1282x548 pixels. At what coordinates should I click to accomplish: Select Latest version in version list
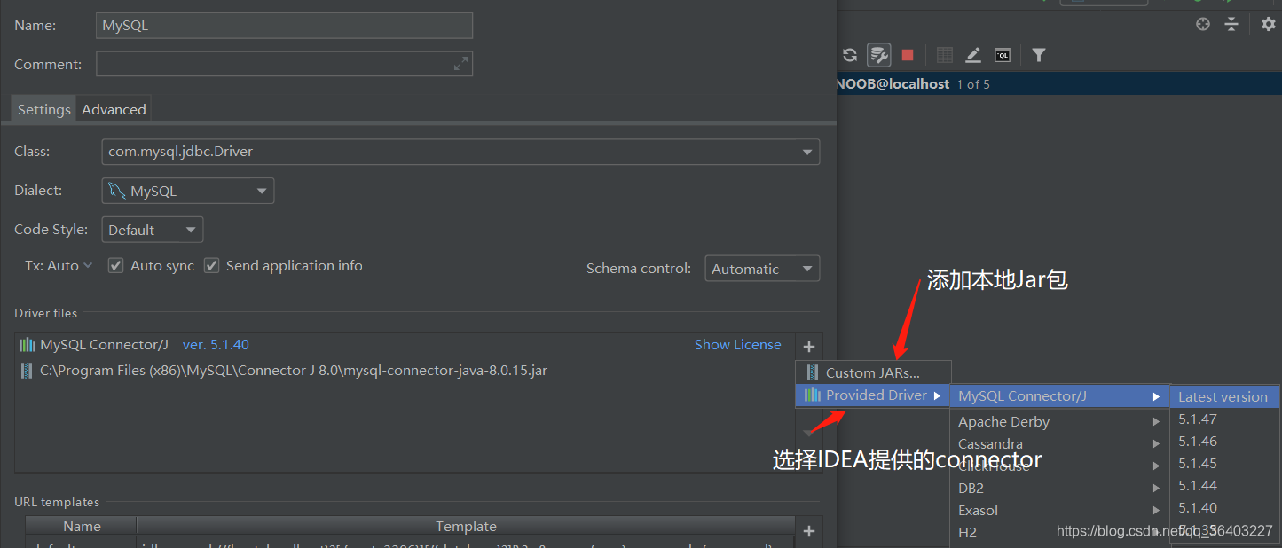1224,396
